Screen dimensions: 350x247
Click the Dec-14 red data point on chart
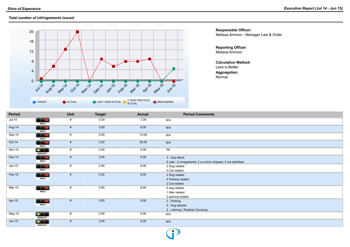point(101,59)
